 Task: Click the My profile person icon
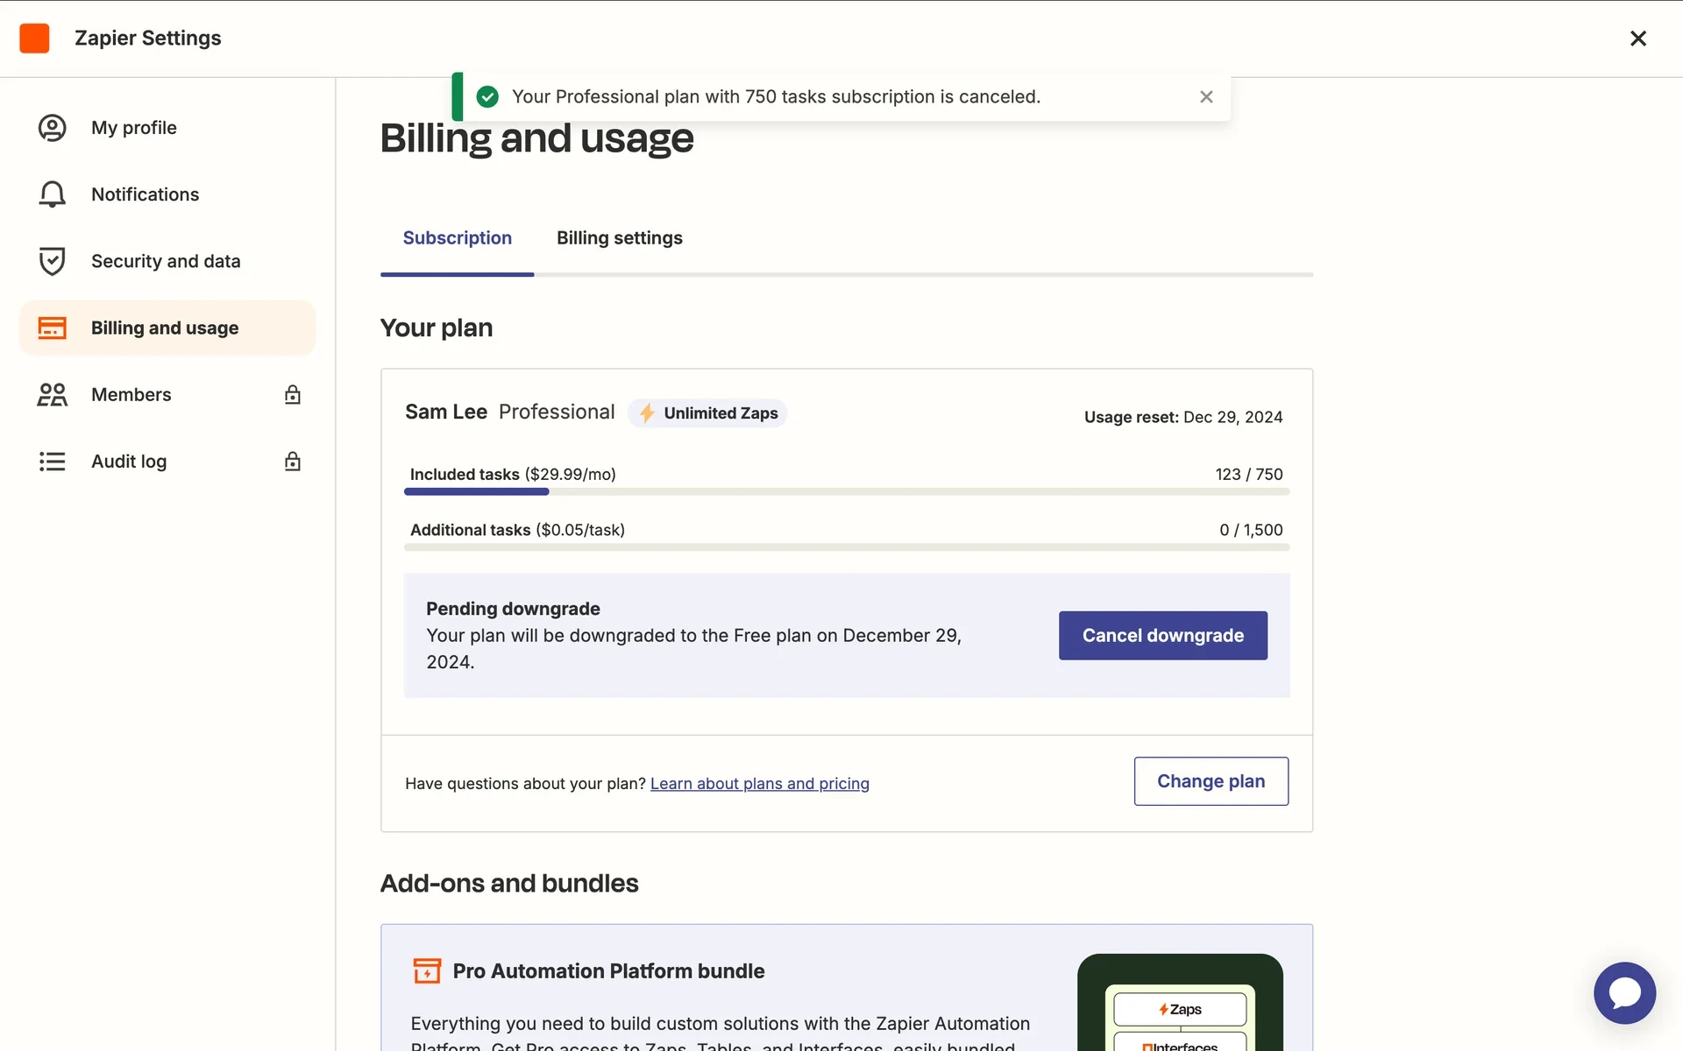click(53, 128)
